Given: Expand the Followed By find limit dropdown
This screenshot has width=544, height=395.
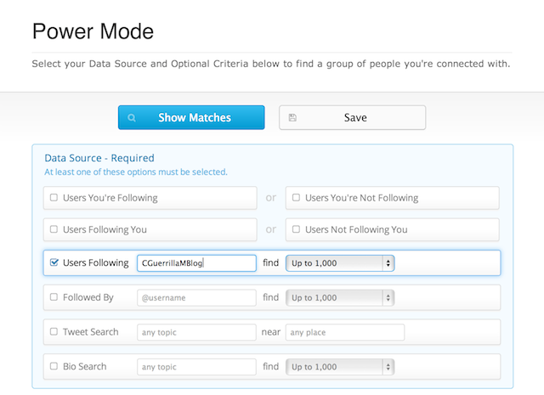Looking at the screenshot, I should [x=340, y=298].
